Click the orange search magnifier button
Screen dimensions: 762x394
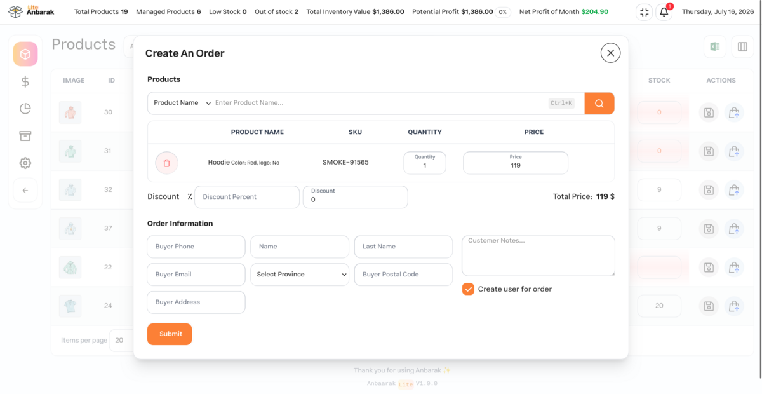599,103
